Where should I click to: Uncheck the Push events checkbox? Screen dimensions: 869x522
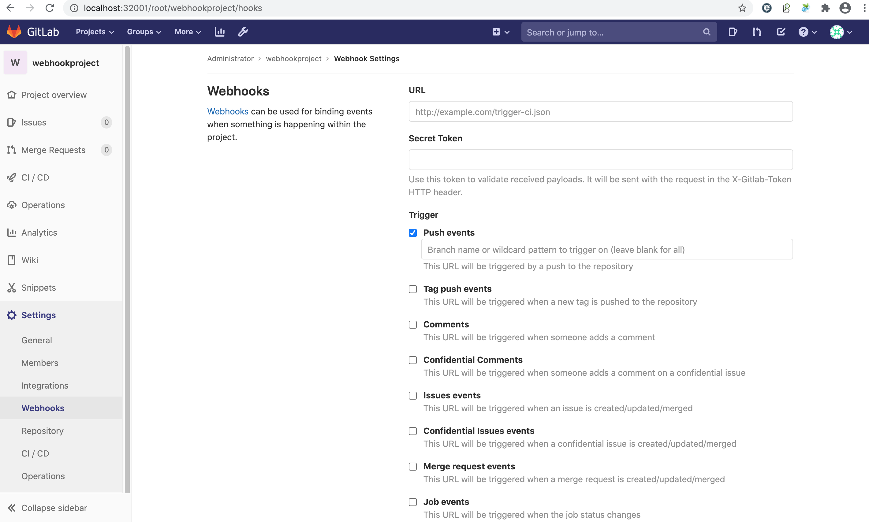point(412,233)
